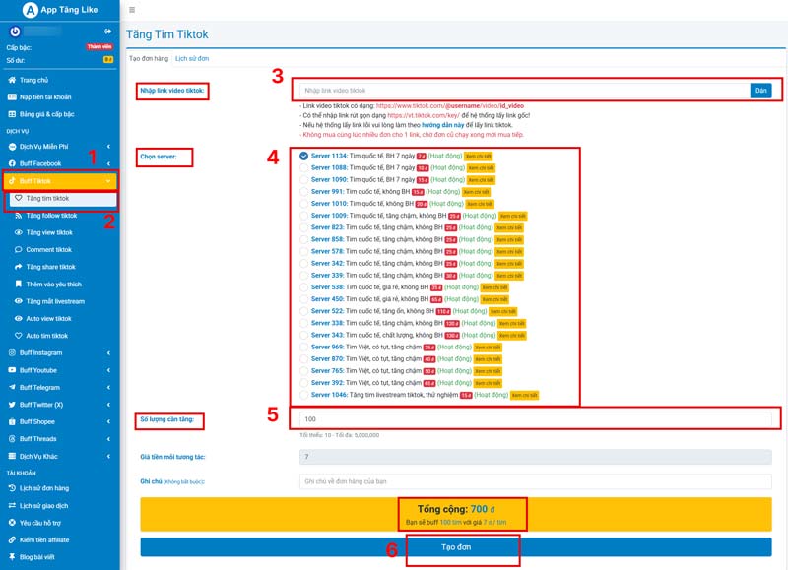Screen dimensions: 788x570
Task: Expand the Buff Facebook submenu
Action: coord(108,163)
